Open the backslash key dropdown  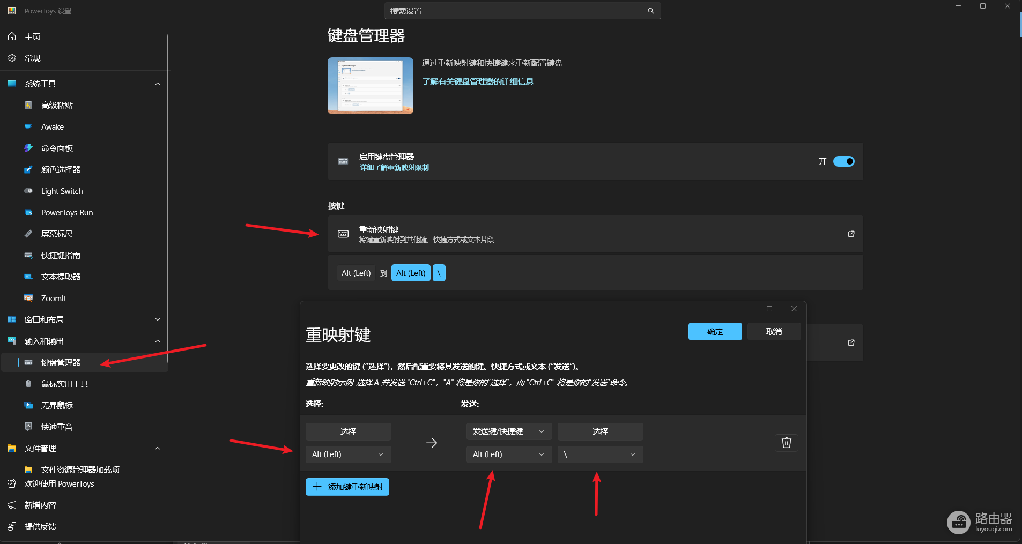click(x=601, y=454)
